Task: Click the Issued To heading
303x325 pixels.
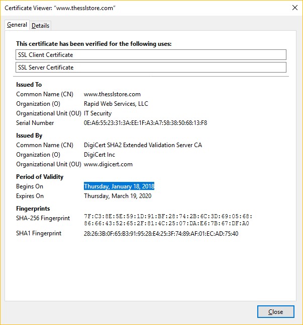Action: 29,85
